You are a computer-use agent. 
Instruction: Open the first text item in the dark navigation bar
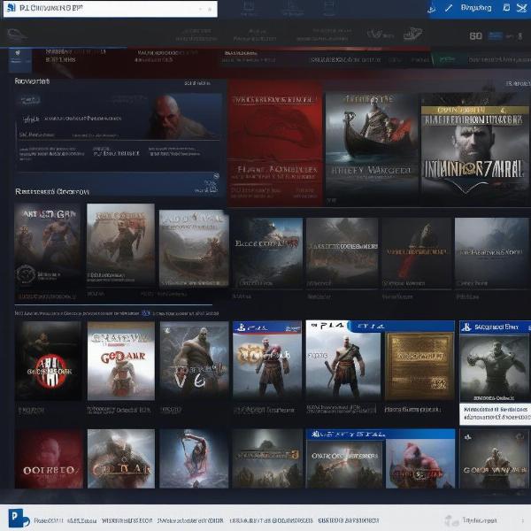[196, 35]
